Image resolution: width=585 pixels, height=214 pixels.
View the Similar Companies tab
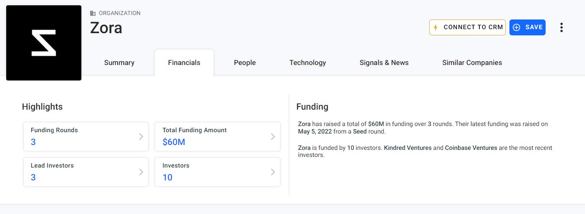click(x=472, y=63)
